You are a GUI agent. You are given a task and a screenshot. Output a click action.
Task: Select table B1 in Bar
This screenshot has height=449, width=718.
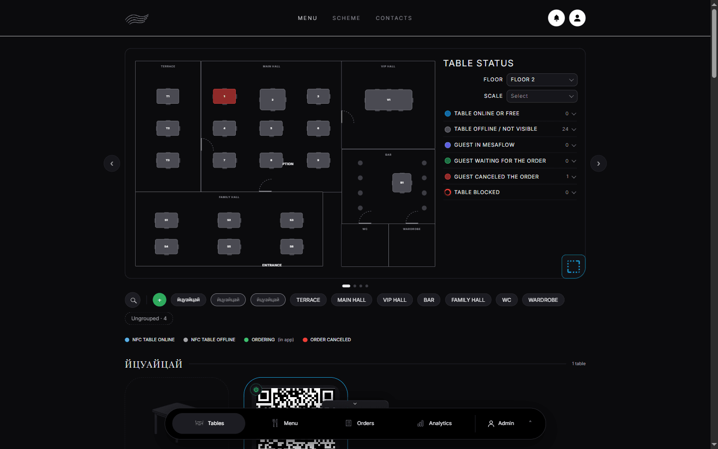tap(402, 183)
